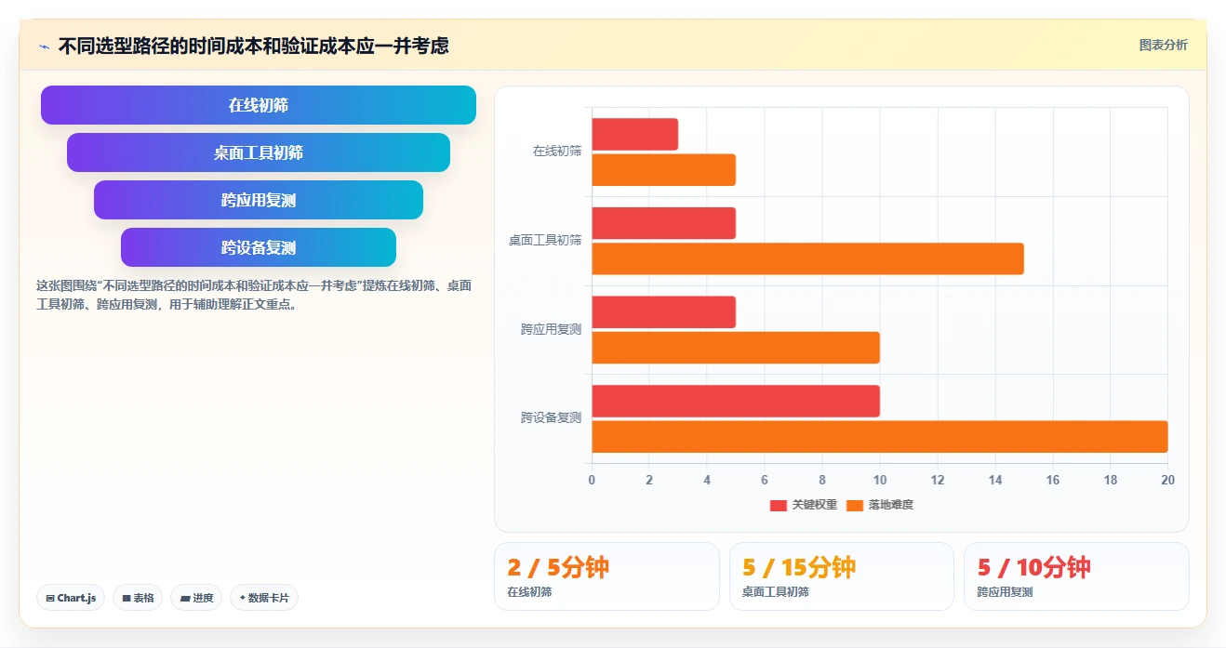This screenshot has width=1226, height=648.
Task: Click the lightning icon beside the header title
Action: pos(45,46)
